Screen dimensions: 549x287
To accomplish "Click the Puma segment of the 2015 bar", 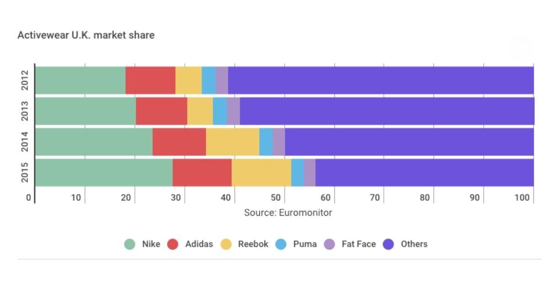I will (297, 172).
